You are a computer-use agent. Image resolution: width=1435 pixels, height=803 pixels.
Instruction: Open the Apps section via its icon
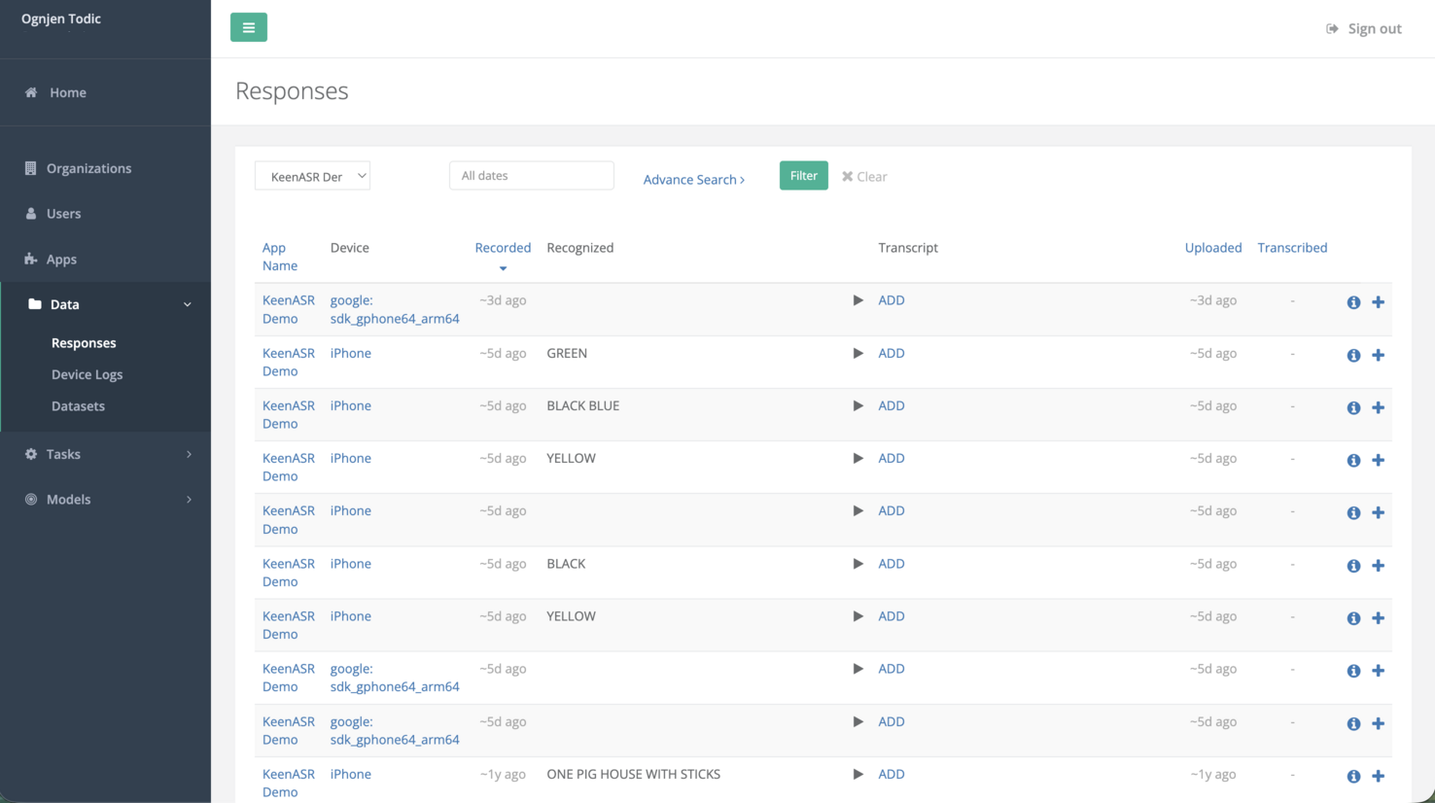(x=28, y=259)
